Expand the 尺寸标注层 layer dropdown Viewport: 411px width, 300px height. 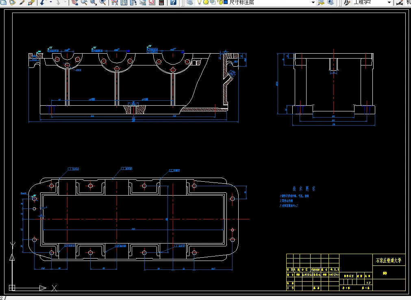[313, 2]
